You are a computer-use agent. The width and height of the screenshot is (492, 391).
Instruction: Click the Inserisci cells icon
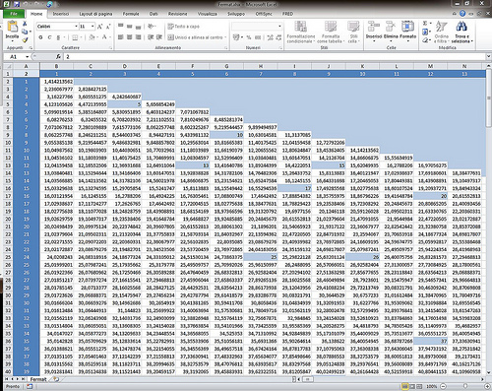coord(373,27)
